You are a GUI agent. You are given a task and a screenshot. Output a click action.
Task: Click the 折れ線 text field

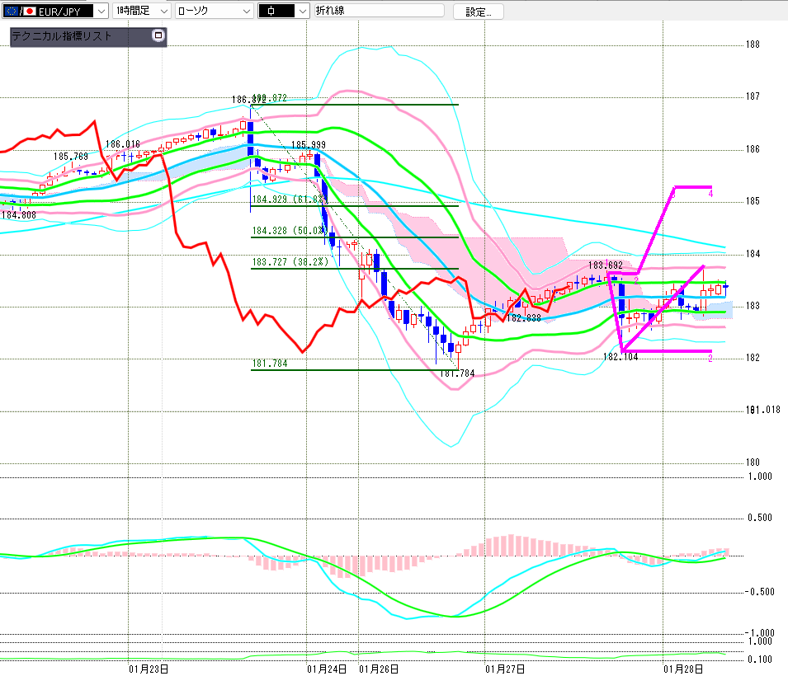point(378,12)
